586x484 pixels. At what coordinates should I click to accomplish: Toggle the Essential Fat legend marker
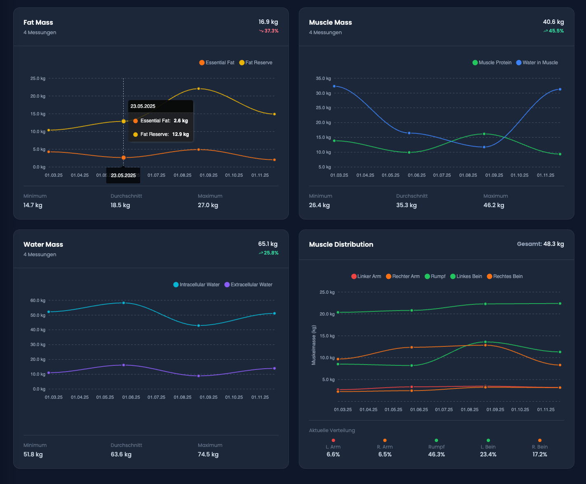point(202,62)
